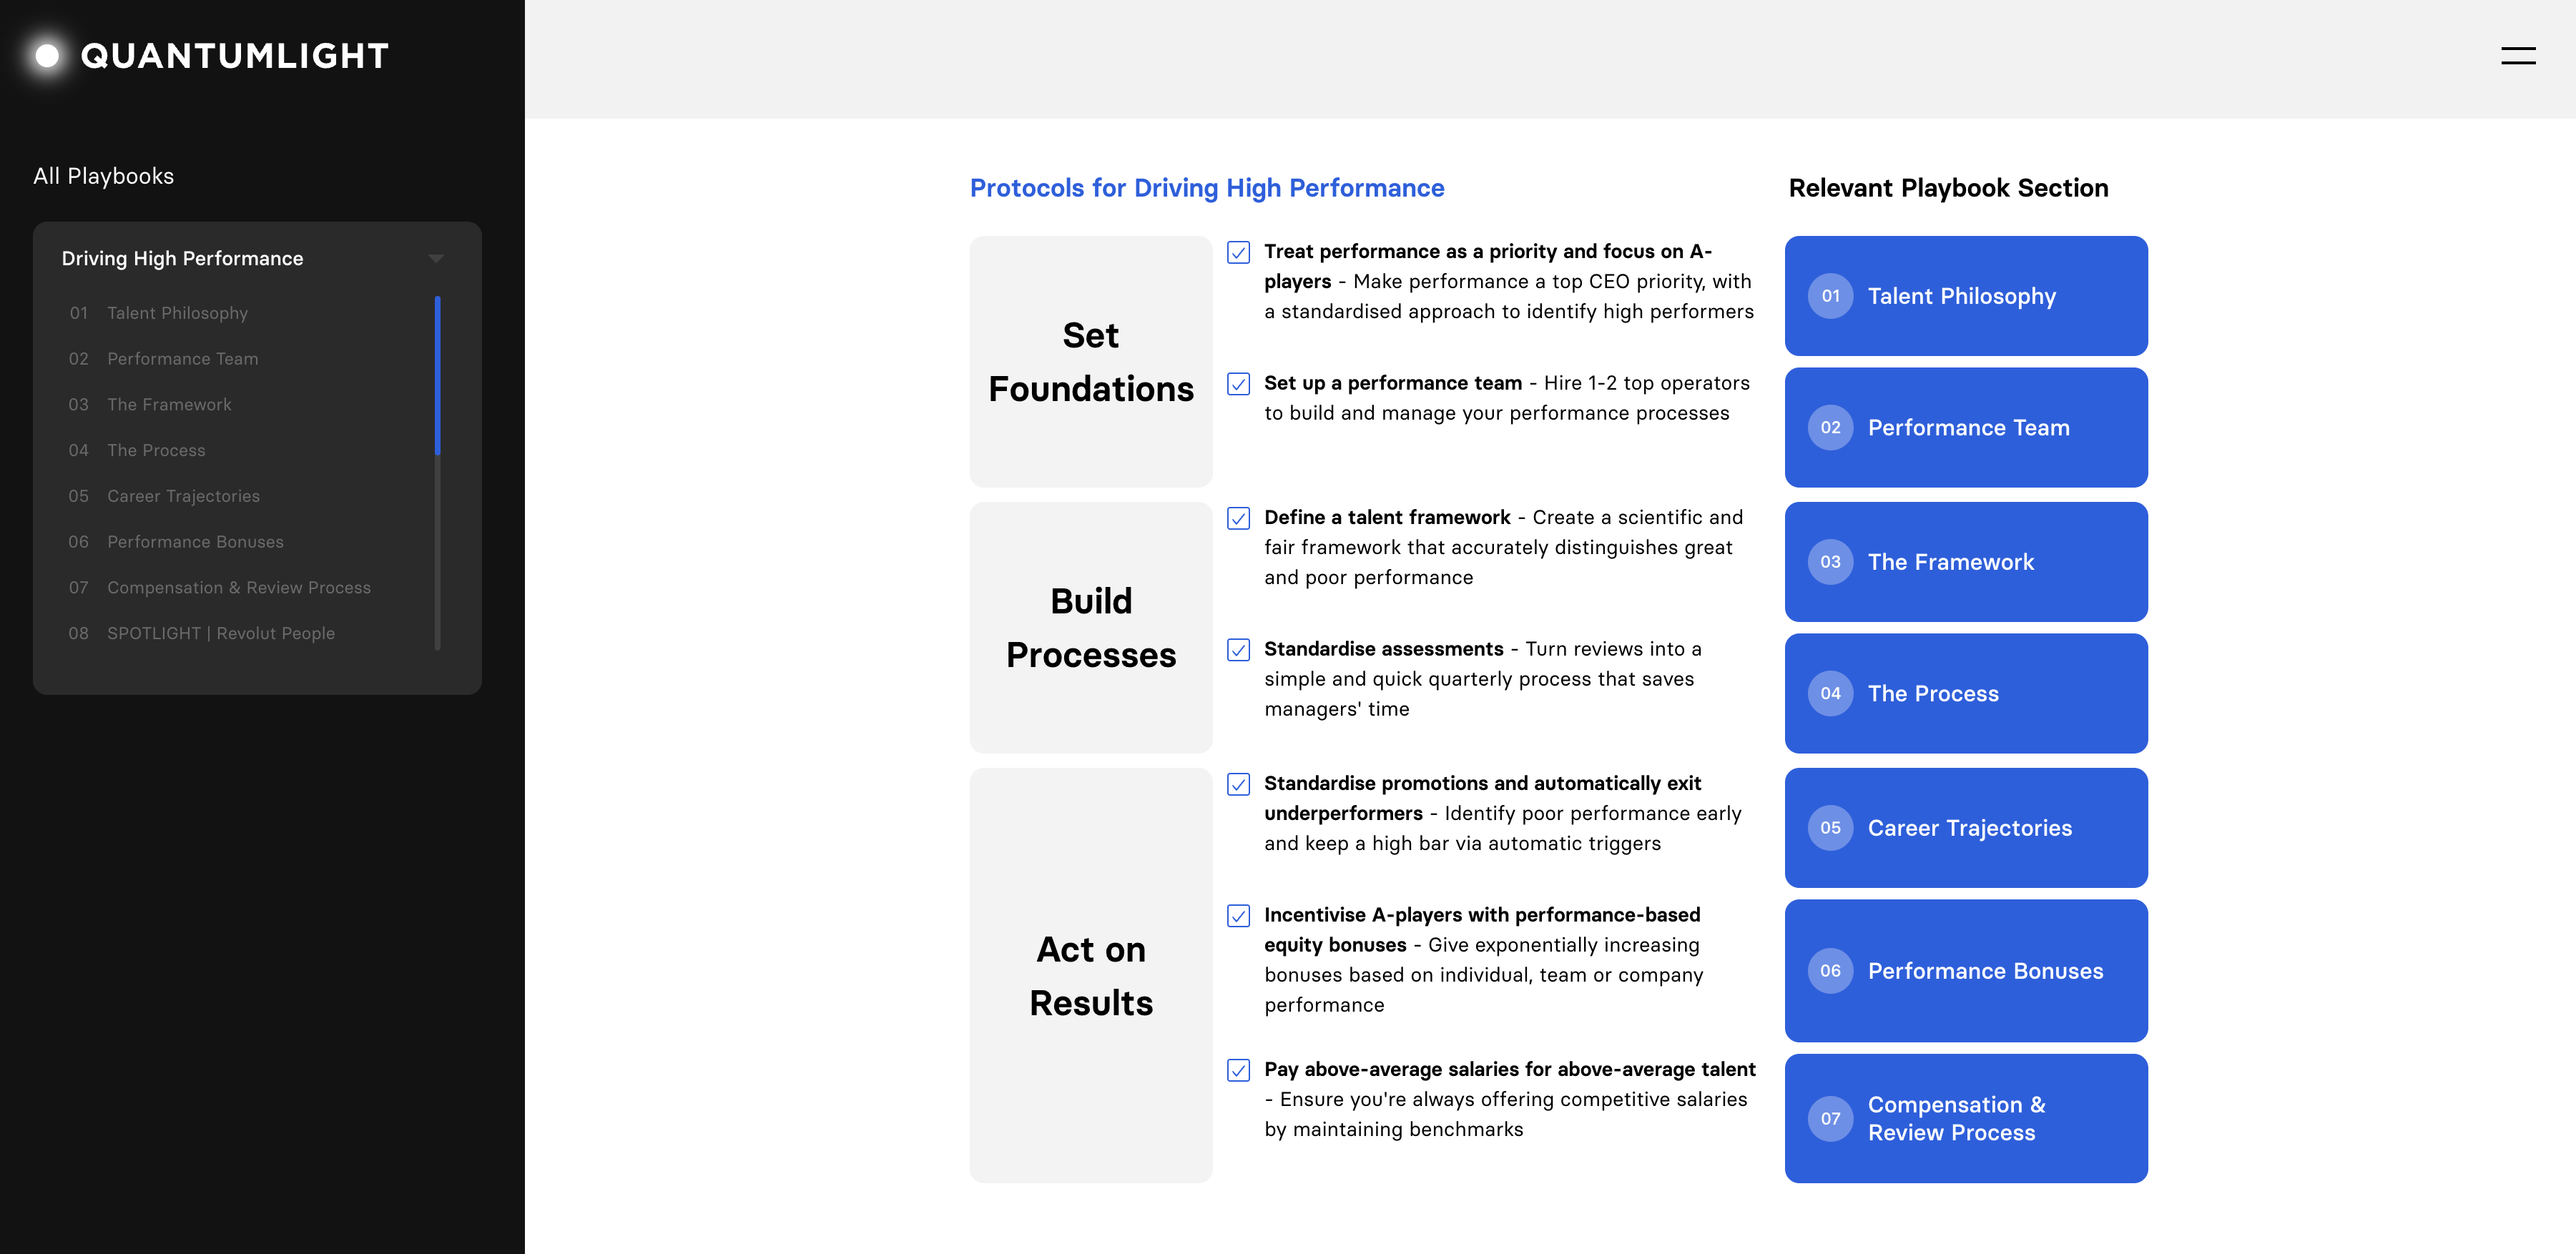Click the 03 badge on The Framework card
The image size is (2576, 1254).
pyautogui.click(x=1830, y=562)
